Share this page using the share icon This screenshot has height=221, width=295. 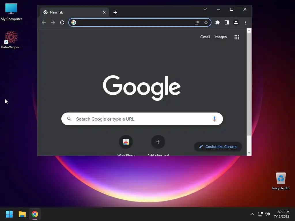pyautogui.click(x=197, y=22)
